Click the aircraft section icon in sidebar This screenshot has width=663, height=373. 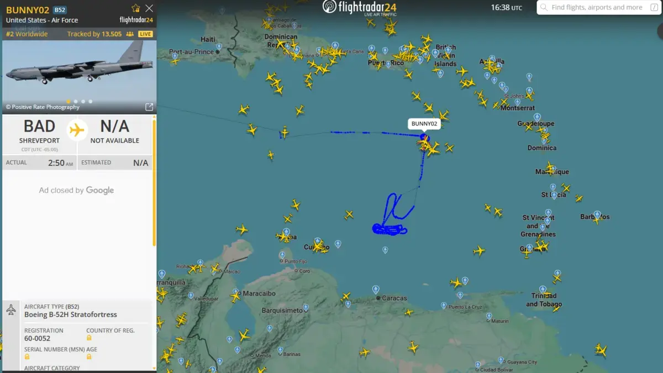click(x=11, y=310)
